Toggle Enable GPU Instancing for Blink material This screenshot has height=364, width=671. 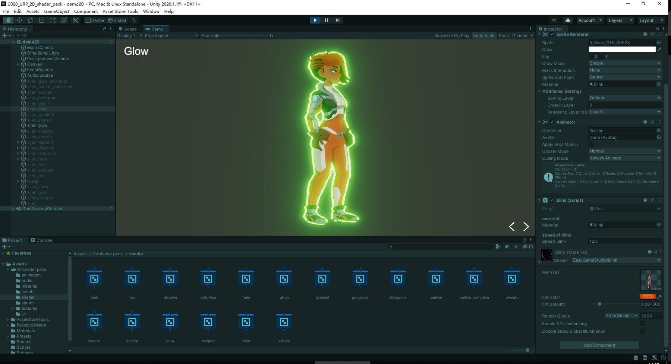point(642,323)
